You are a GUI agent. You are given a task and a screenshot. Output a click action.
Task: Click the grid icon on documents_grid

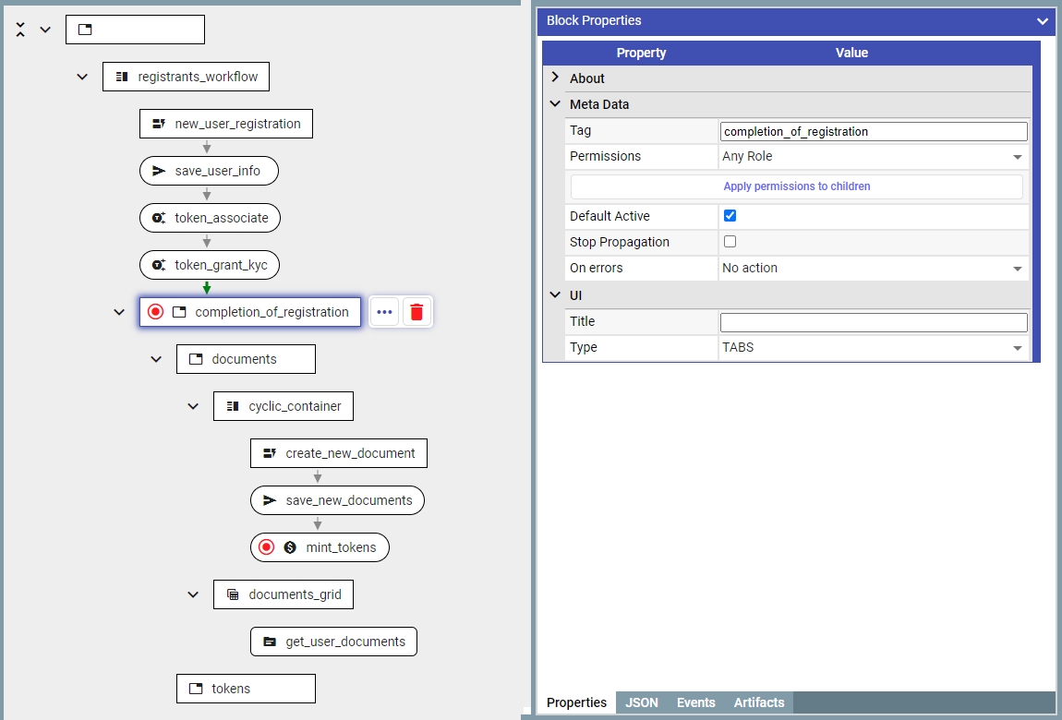pos(233,594)
